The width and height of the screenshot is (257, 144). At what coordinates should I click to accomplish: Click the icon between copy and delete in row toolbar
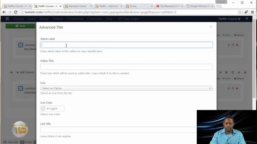click(239, 72)
